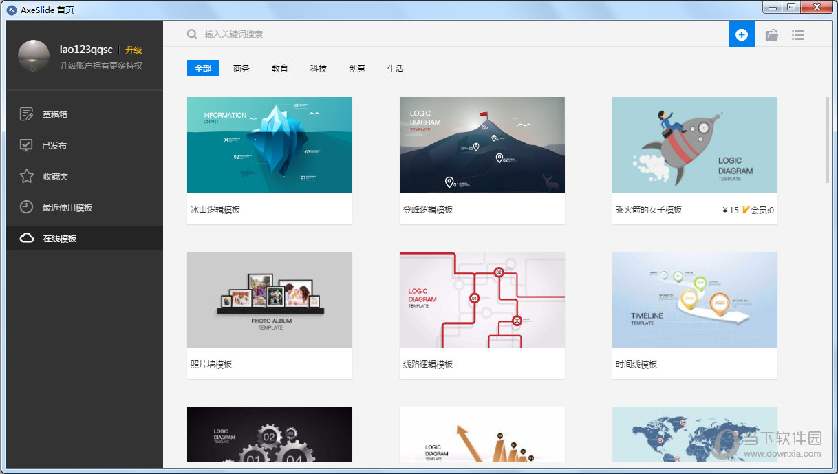Select the 全部 category tab
This screenshot has height=474, width=838.
[203, 68]
